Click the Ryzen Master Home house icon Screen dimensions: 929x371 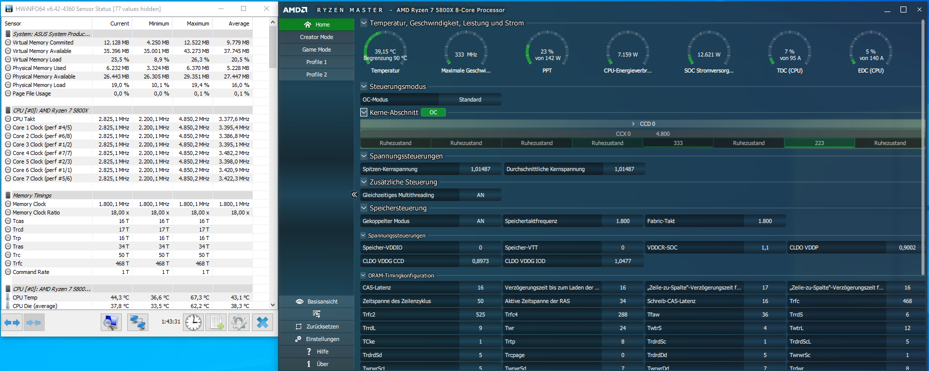click(308, 24)
